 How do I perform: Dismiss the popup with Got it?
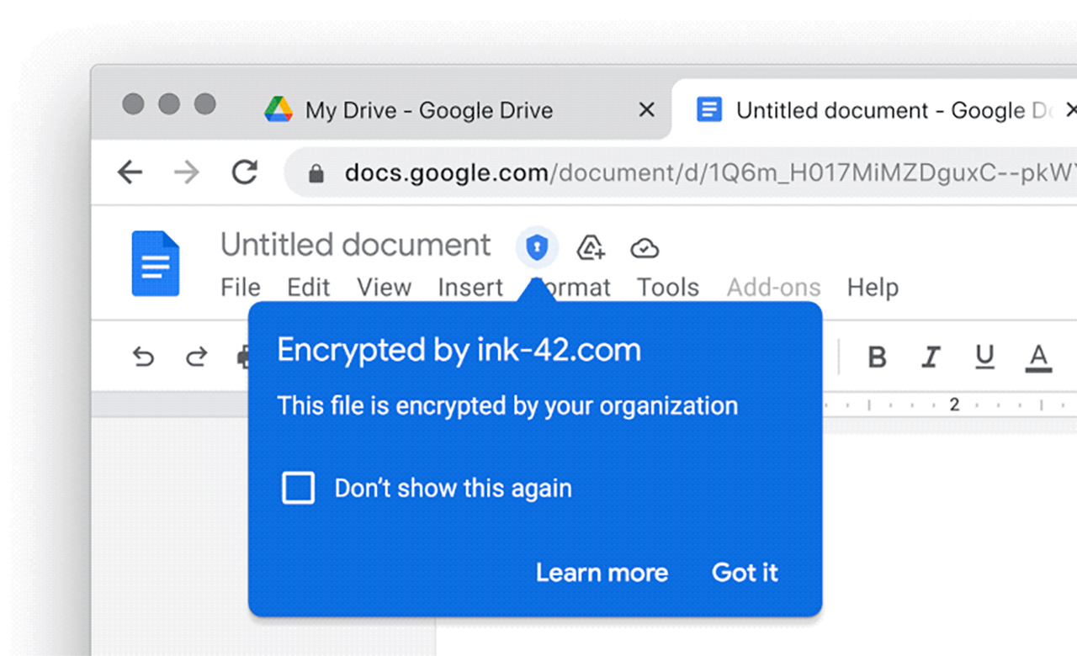pyautogui.click(x=745, y=573)
